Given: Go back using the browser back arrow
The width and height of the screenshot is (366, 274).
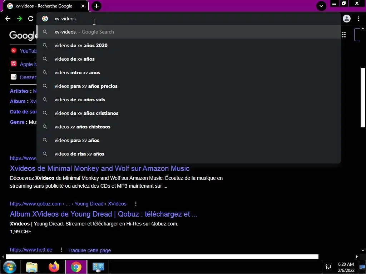Looking at the screenshot, I should [8, 19].
